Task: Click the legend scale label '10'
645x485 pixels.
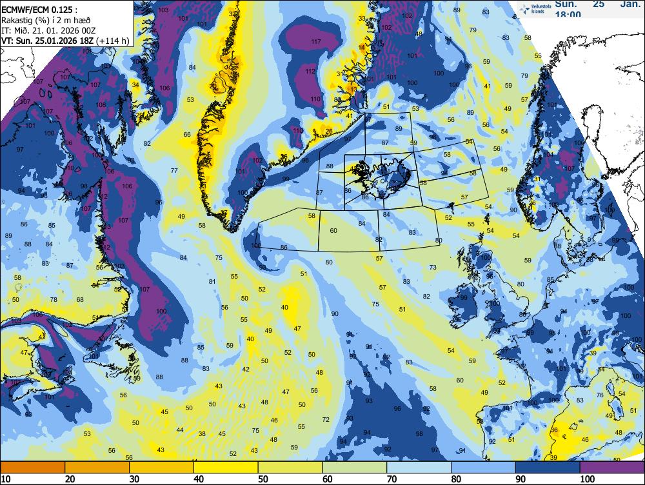Action: tap(5, 479)
